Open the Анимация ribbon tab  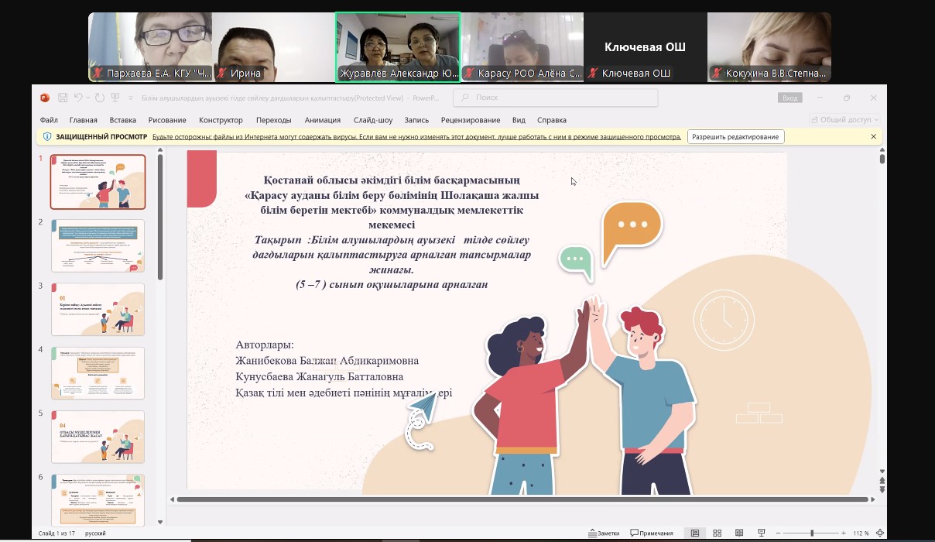[x=322, y=120]
